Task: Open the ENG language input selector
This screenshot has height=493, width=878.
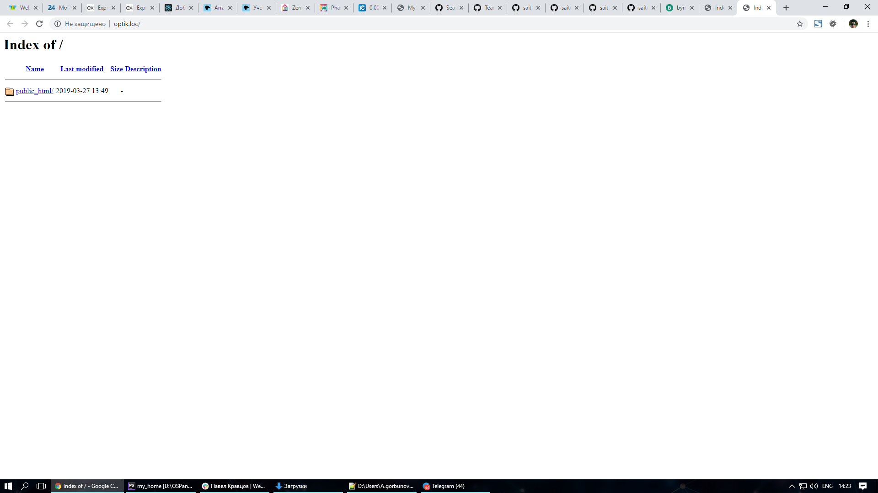Action: click(827, 486)
